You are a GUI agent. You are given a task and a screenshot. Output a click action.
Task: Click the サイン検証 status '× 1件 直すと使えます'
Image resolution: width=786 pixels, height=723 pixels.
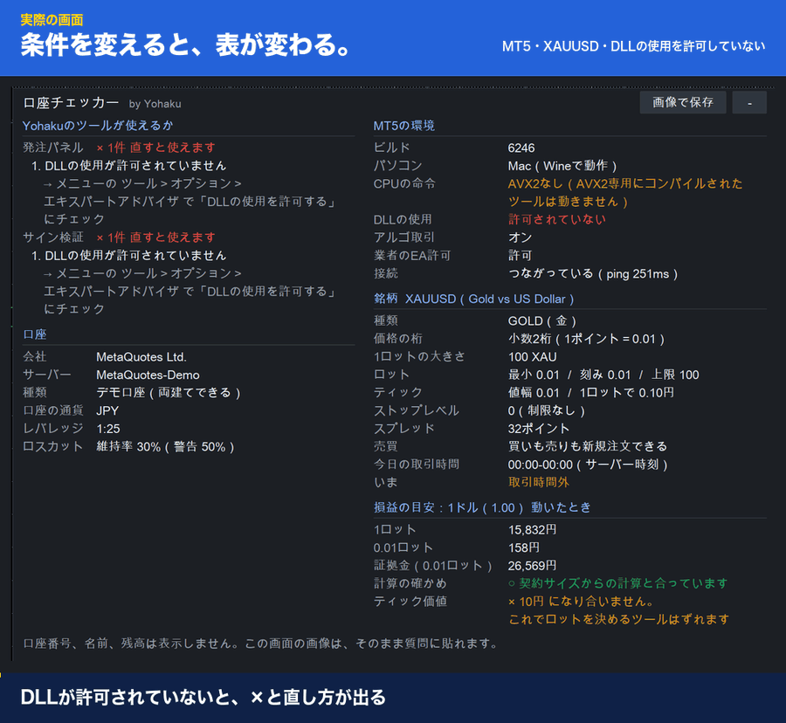coord(156,237)
